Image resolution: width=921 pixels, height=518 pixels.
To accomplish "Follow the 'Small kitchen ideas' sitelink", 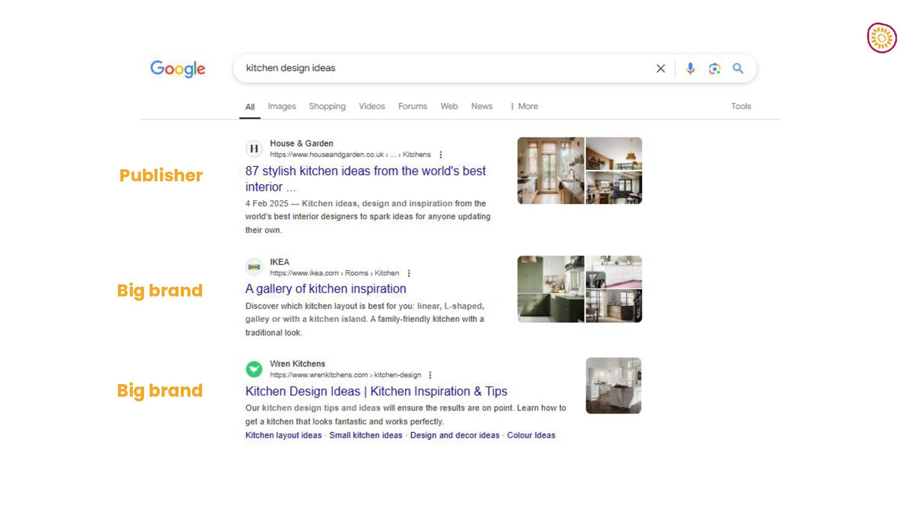I will [x=366, y=436].
